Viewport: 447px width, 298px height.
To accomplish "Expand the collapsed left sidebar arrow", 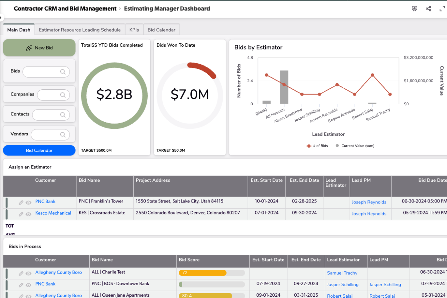I will pyautogui.click(x=1, y=17).
